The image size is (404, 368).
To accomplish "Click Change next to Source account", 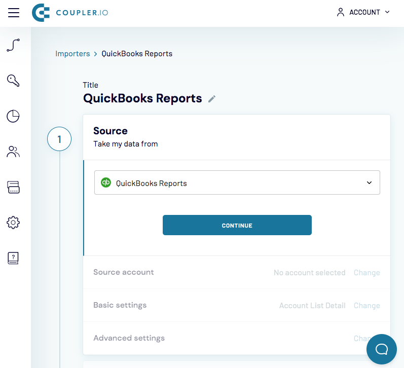I will point(366,273).
